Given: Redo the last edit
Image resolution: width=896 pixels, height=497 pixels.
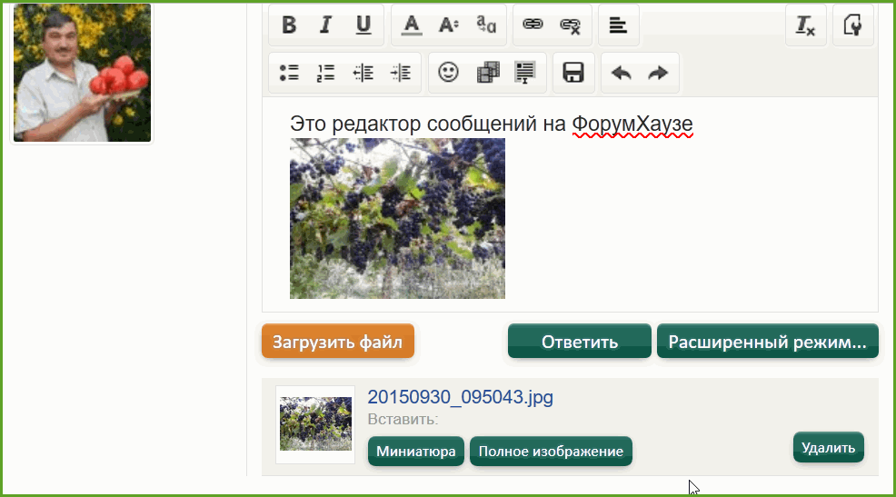Looking at the screenshot, I should [x=658, y=73].
